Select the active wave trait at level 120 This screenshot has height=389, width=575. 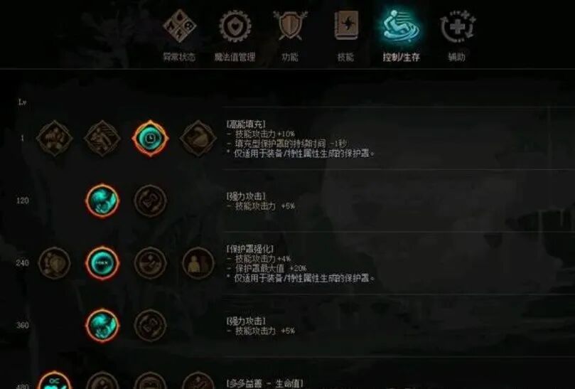click(x=102, y=201)
